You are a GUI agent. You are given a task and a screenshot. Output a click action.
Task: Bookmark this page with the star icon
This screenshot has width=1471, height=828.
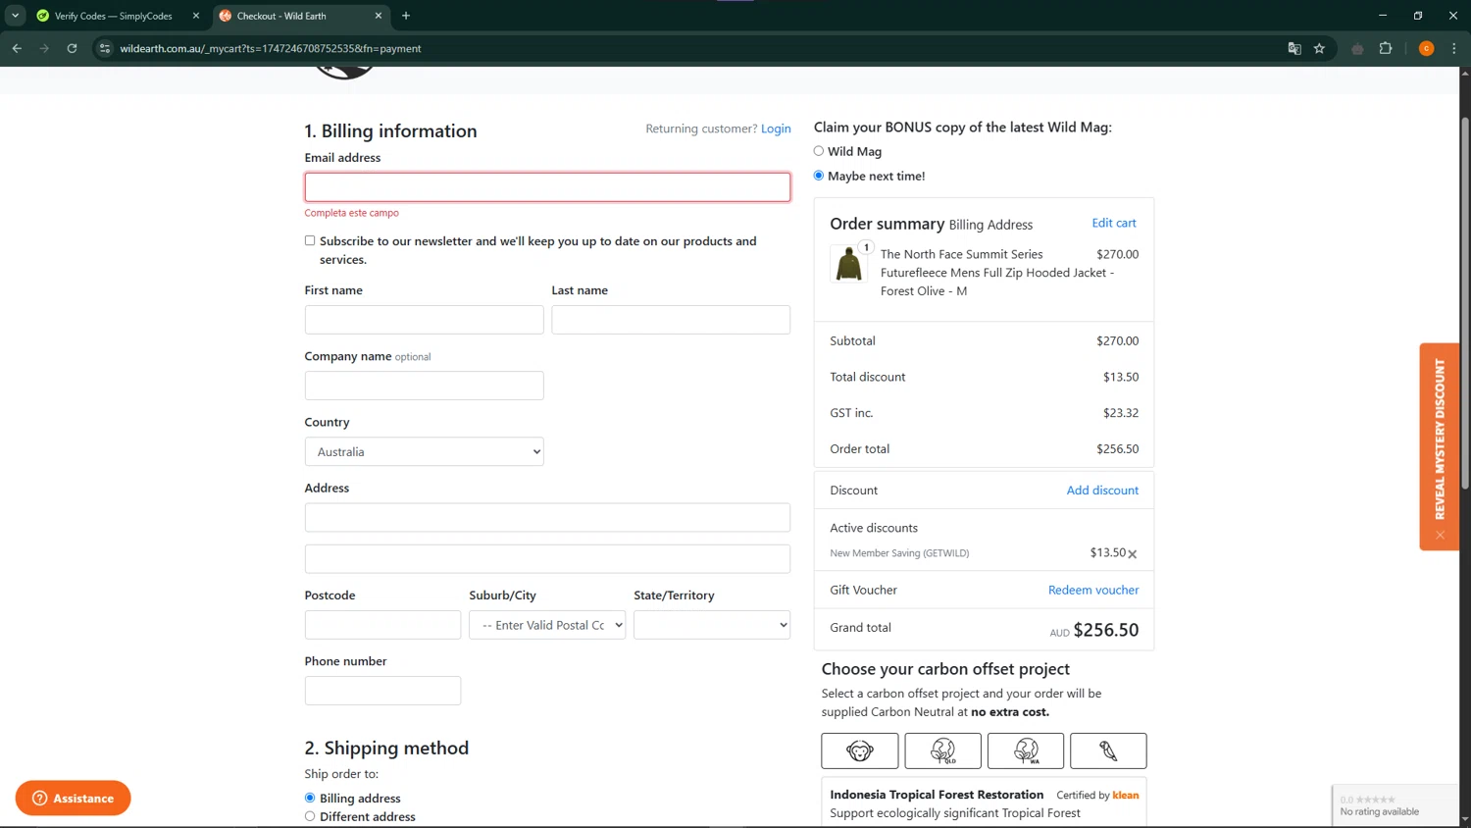click(x=1319, y=48)
